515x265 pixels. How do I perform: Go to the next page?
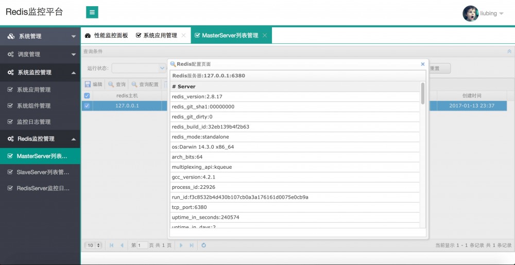click(x=181, y=245)
